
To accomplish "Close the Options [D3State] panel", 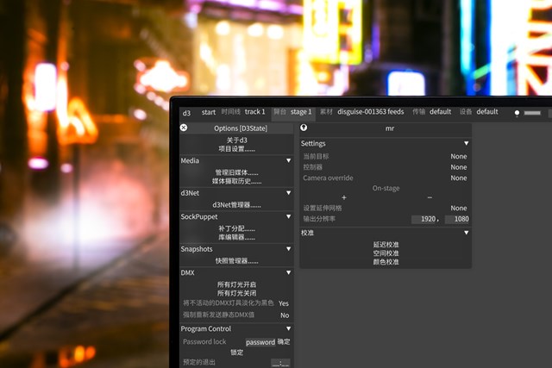I will pos(184,128).
